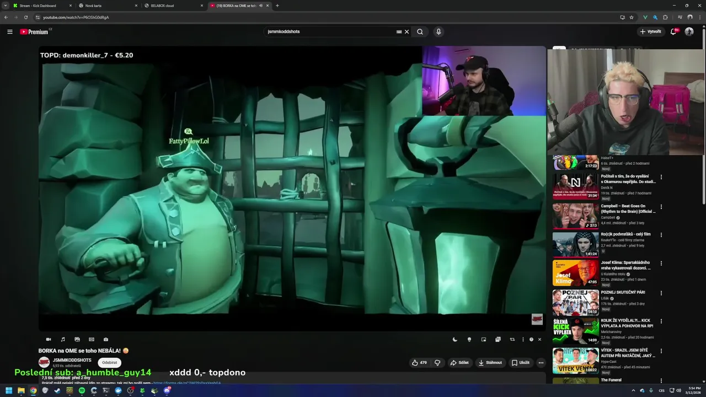This screenshot has height=397, width=706.
Task: Open options for Deník N recommended video
Action: click(x=661, y=178)
